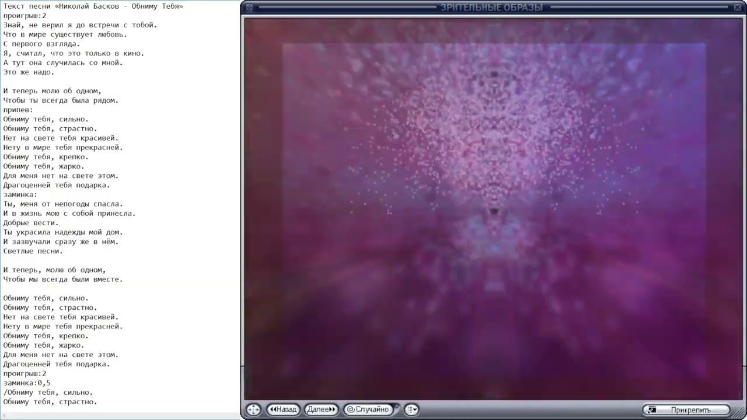
Task: Click the "заминка:0,5" line in the lyrics
Action: [x=27, y=383]
